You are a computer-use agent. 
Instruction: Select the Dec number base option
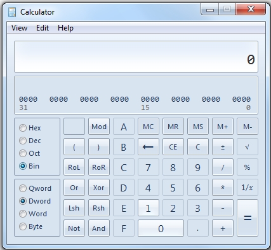coord(23,141)
